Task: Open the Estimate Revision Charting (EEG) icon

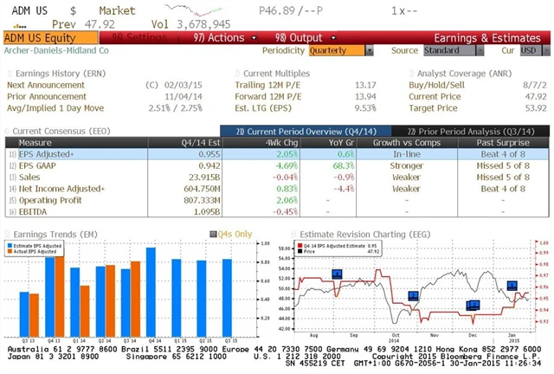Action: click(x=295, y=234)
